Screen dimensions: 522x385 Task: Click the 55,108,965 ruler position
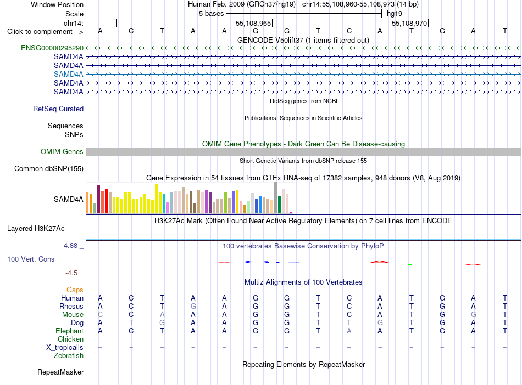[253, 23]
